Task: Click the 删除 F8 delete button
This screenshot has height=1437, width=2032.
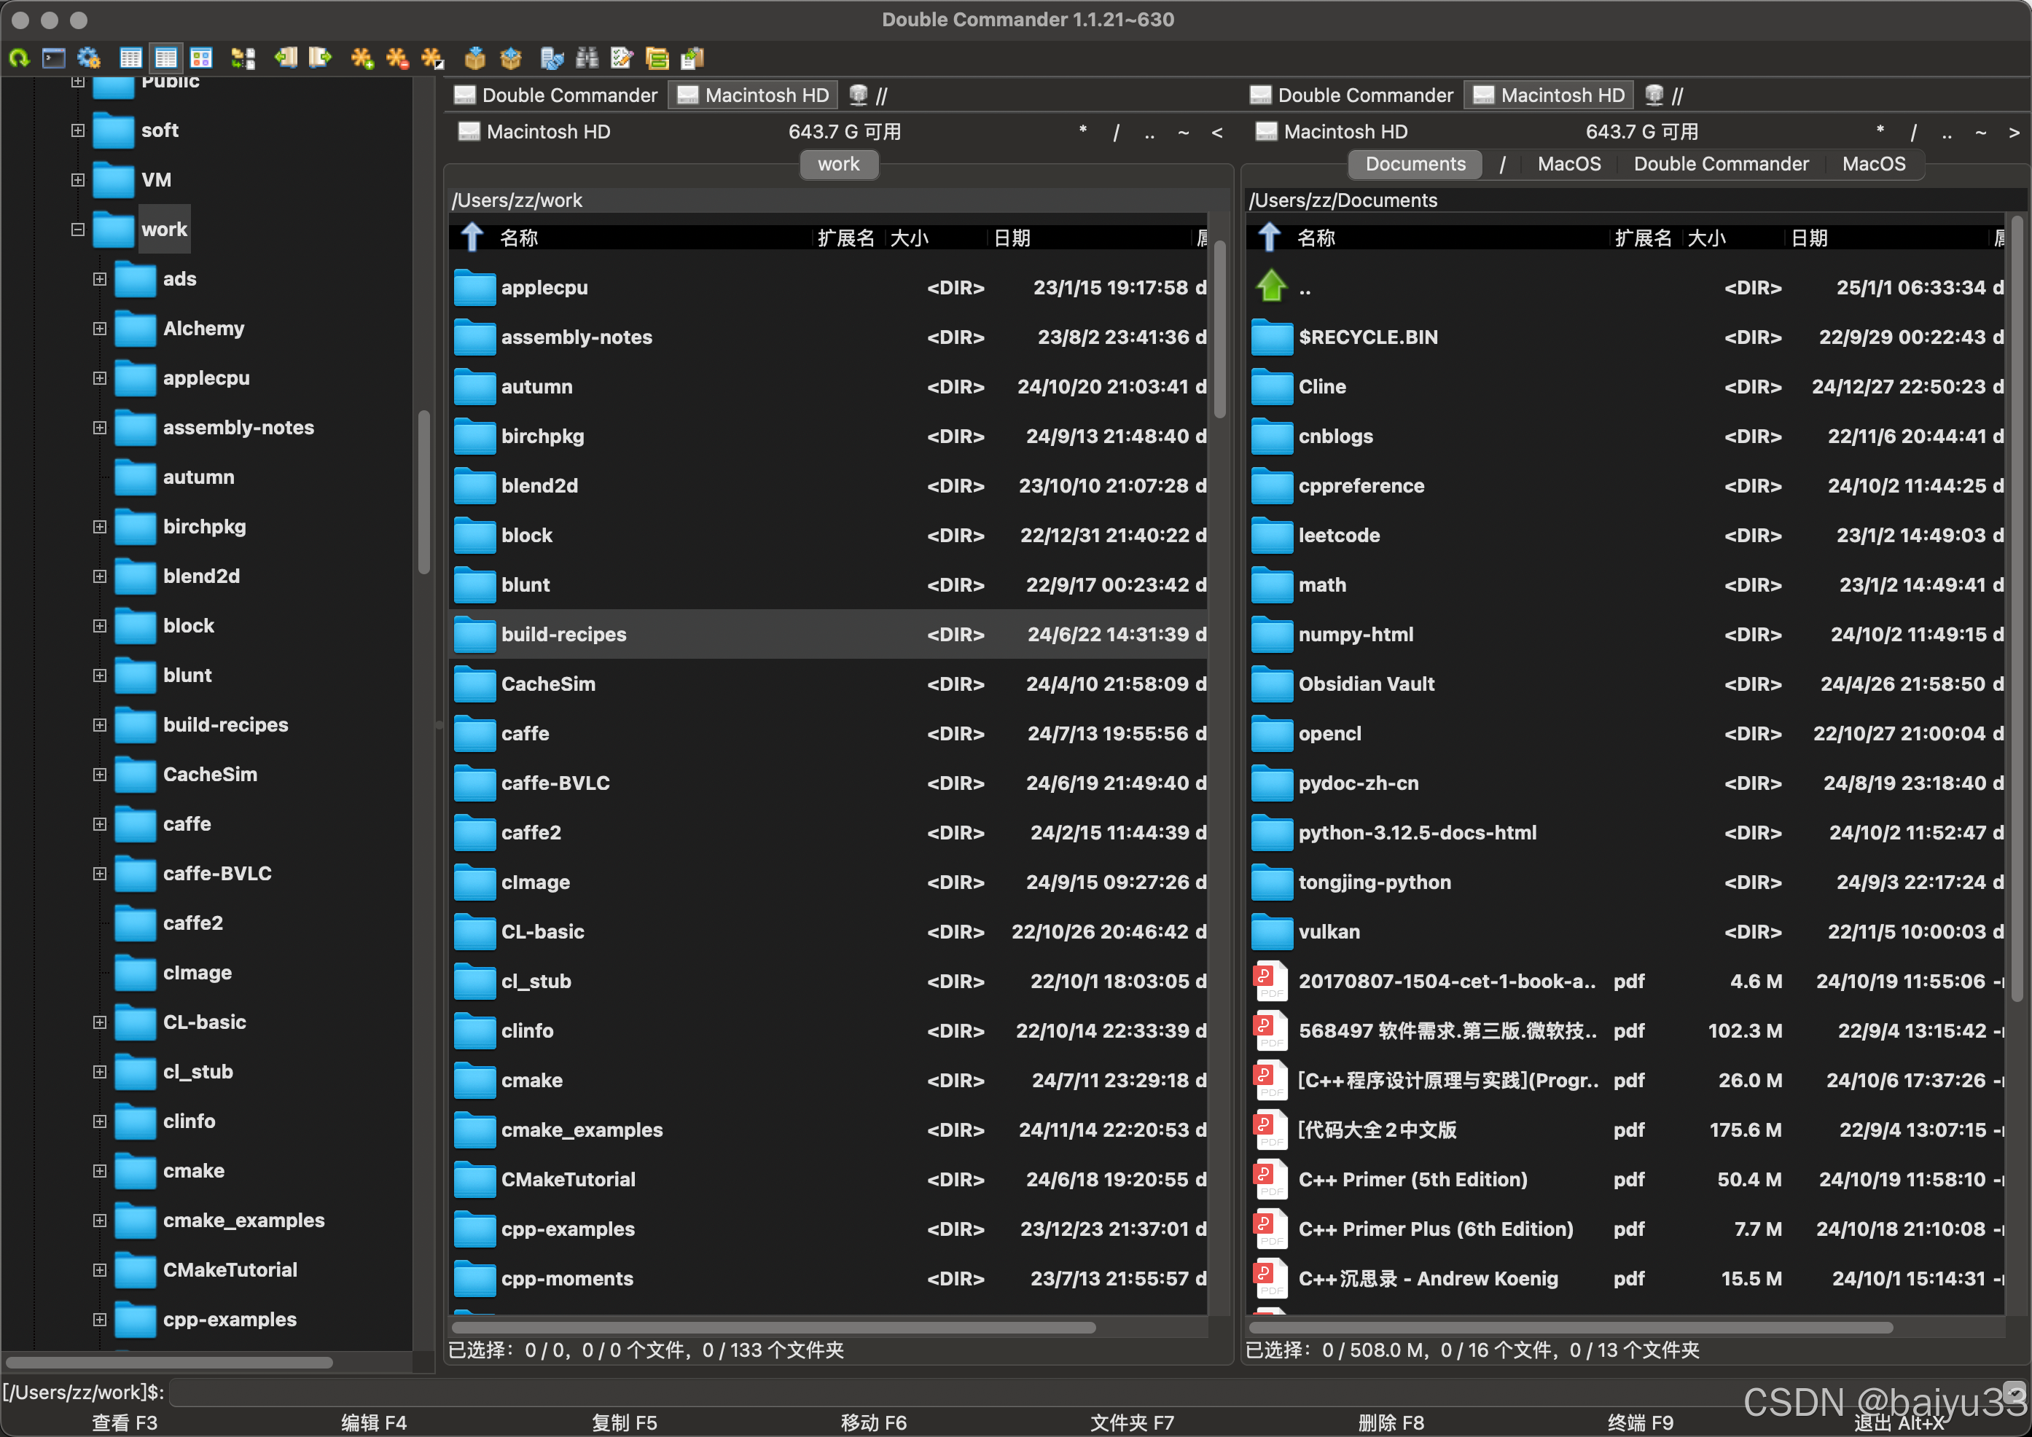Action: pos(1391,1422)
